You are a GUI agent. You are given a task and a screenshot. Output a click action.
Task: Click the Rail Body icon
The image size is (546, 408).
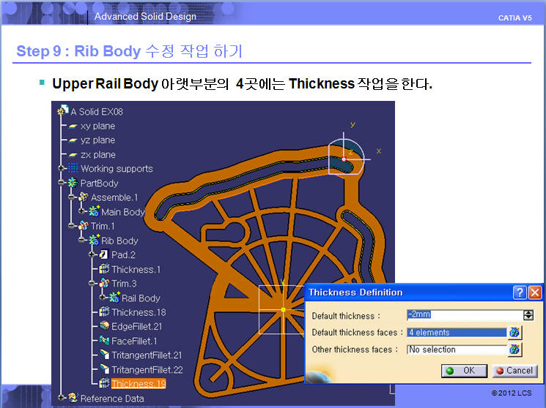114,298
